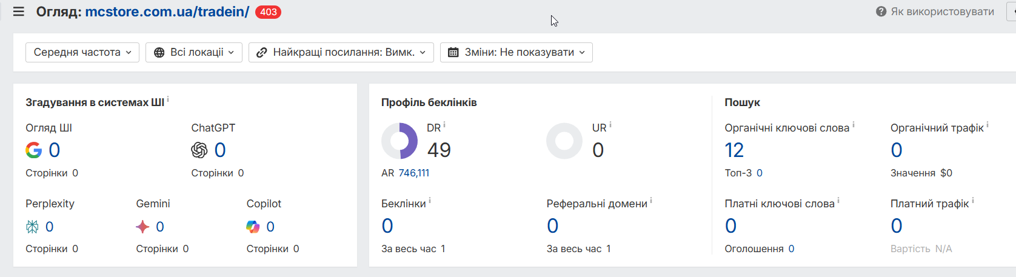Open the hamburger menu icon
Viewport: 1016px width, 277px height.
19,12
